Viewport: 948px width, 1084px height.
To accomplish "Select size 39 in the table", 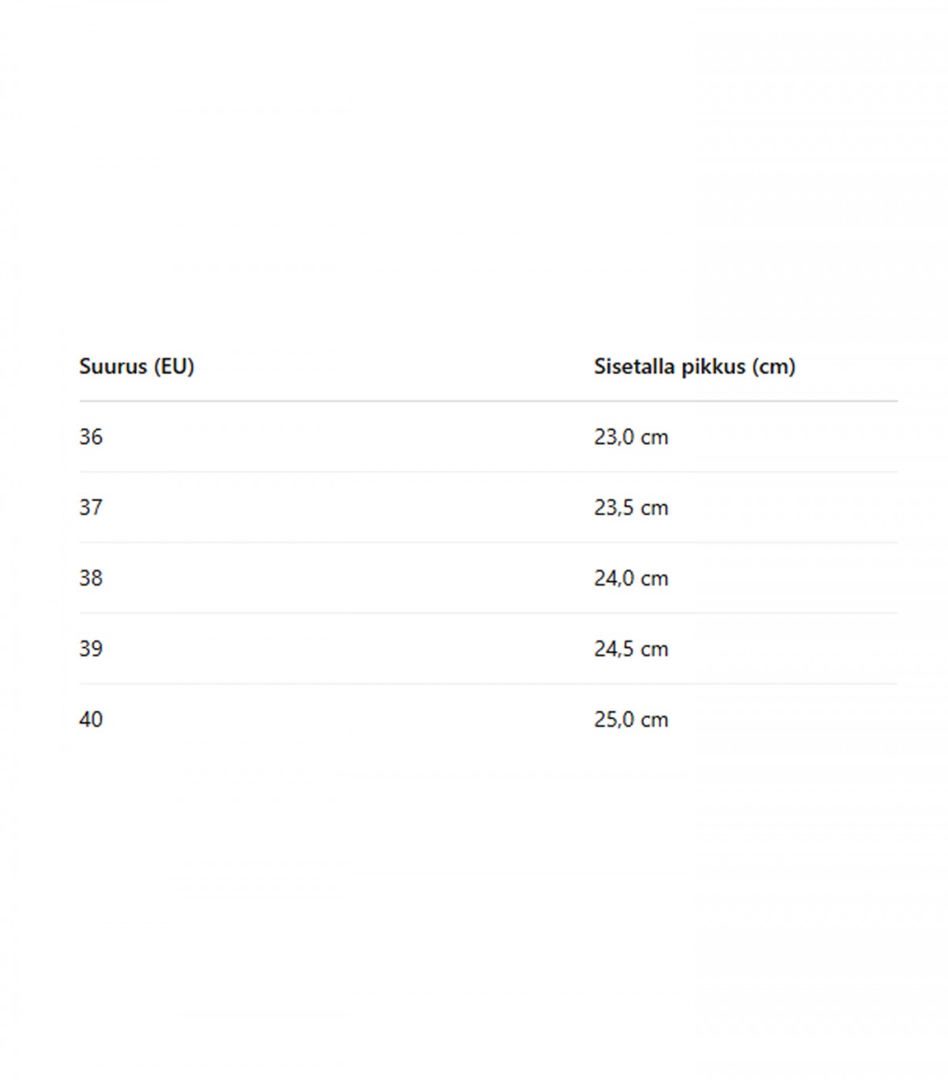I will click(91, 649).
